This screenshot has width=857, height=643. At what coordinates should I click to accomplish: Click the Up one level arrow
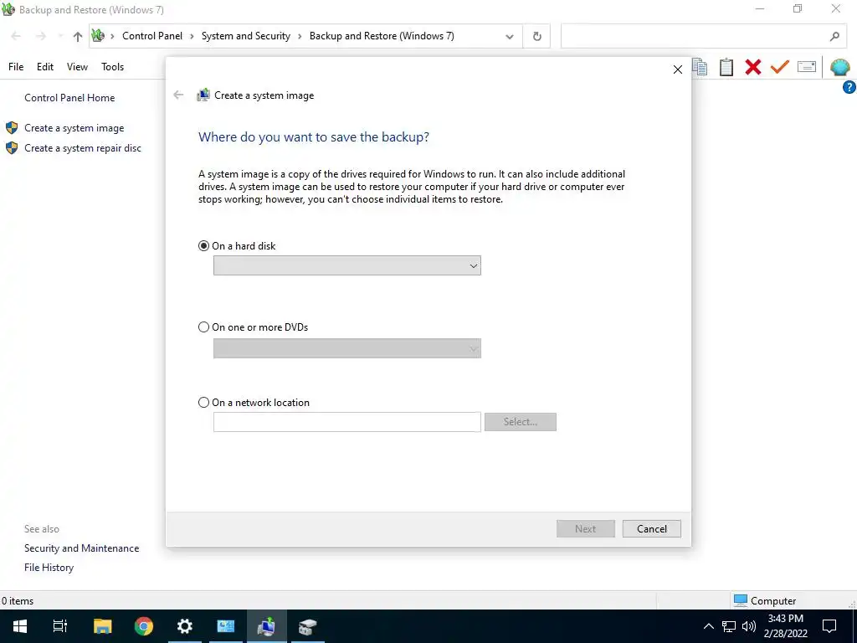coord(78,36)
